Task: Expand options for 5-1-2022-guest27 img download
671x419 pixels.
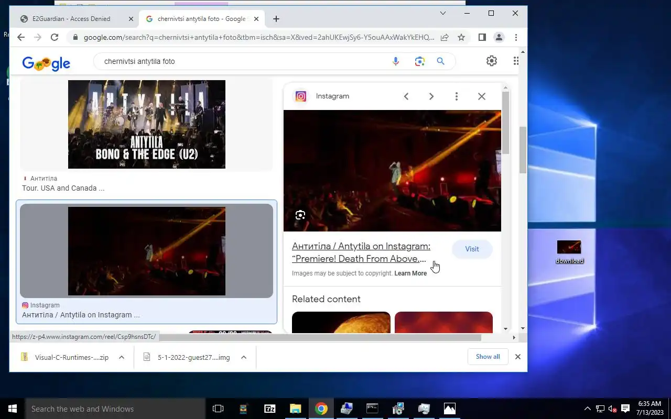Action: (244, 357)
